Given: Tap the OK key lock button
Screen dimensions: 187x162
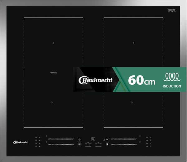Looking at the screenshot, I should (x=107, y=140).
